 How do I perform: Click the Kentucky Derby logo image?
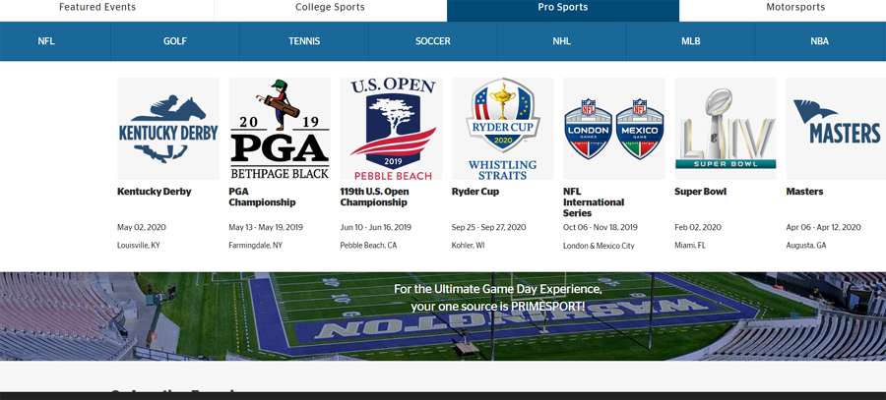click(x=167, y=129)
